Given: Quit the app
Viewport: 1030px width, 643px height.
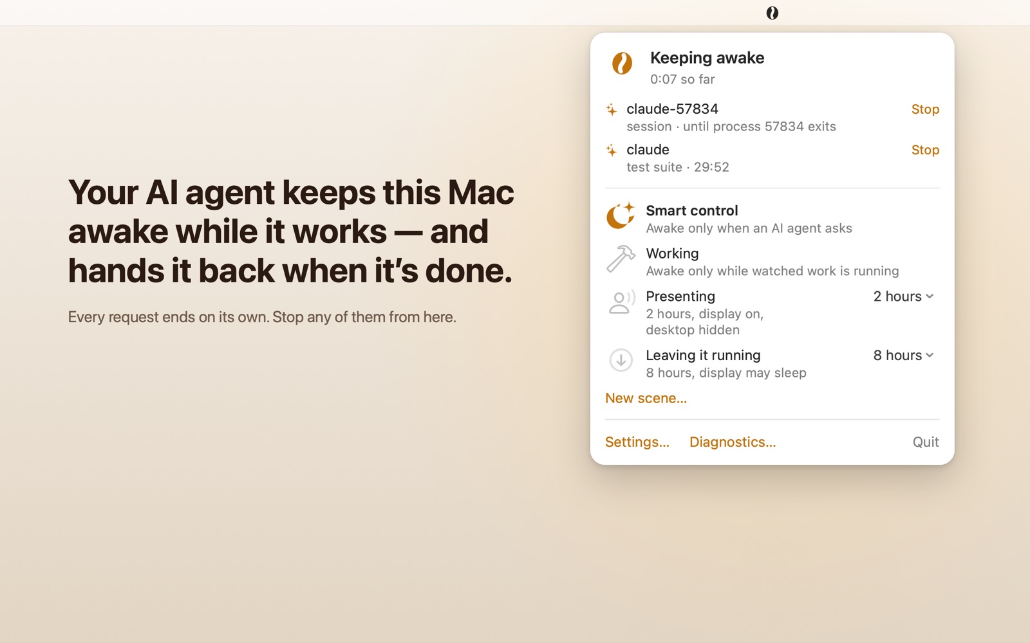Looking at the screenshot, I should 926,442.
